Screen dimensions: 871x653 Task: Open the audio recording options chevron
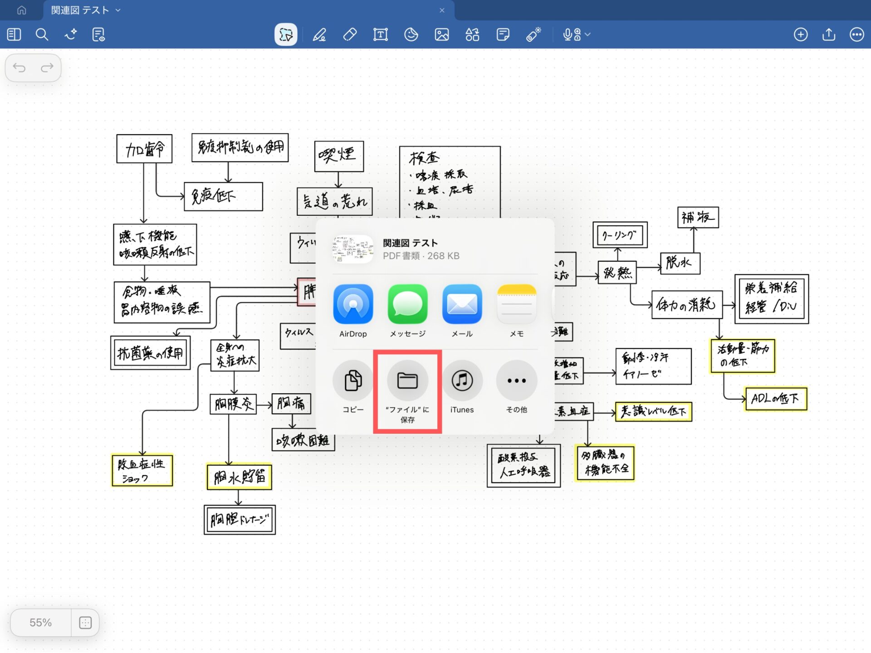(588, 34)
